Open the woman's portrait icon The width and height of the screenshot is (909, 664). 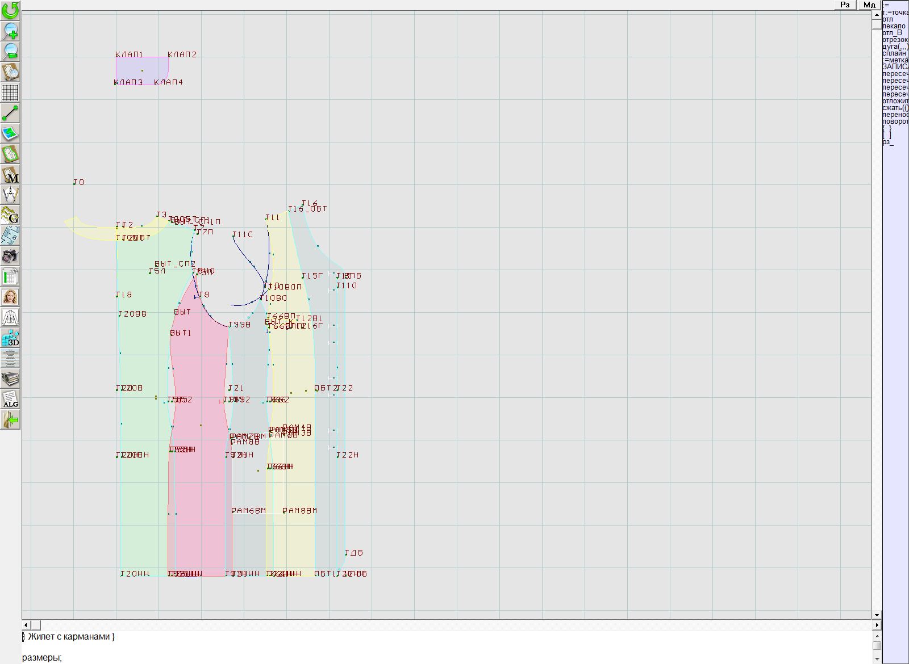pyautogui.click(x=10, y=297)
